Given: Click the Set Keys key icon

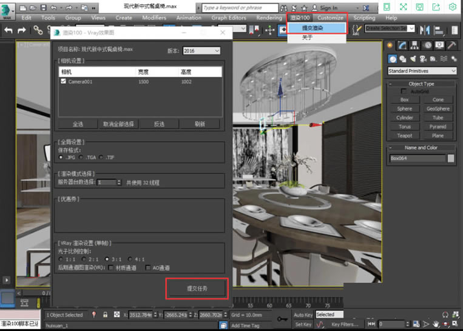Looking at the screenshot, I should tap(282, 319).
